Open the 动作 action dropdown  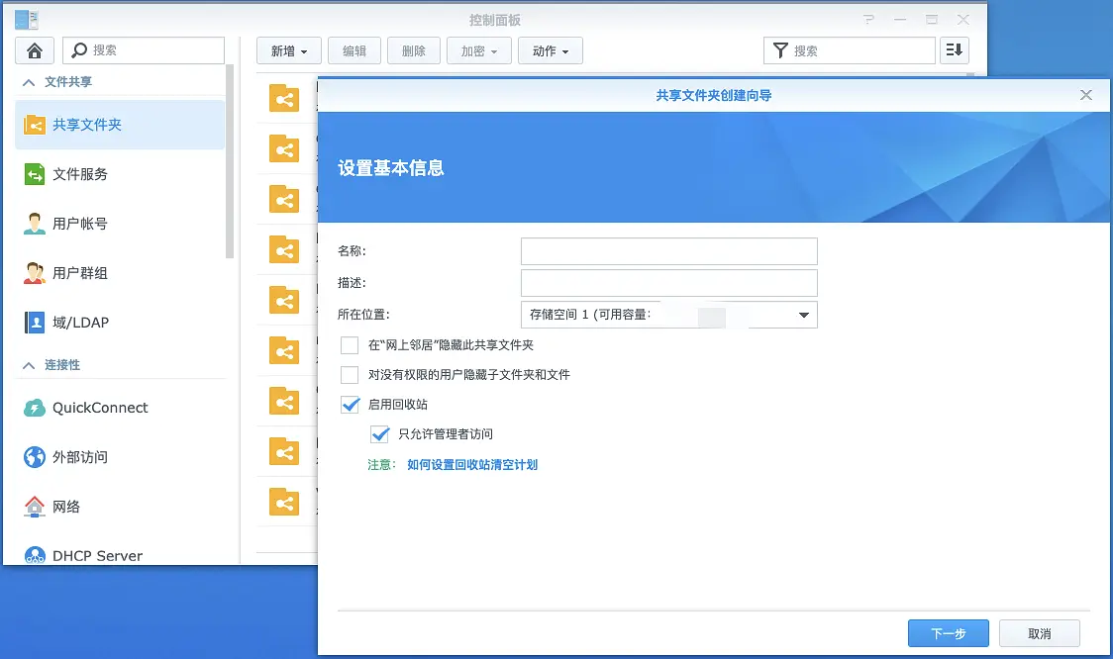pos(550,51)
